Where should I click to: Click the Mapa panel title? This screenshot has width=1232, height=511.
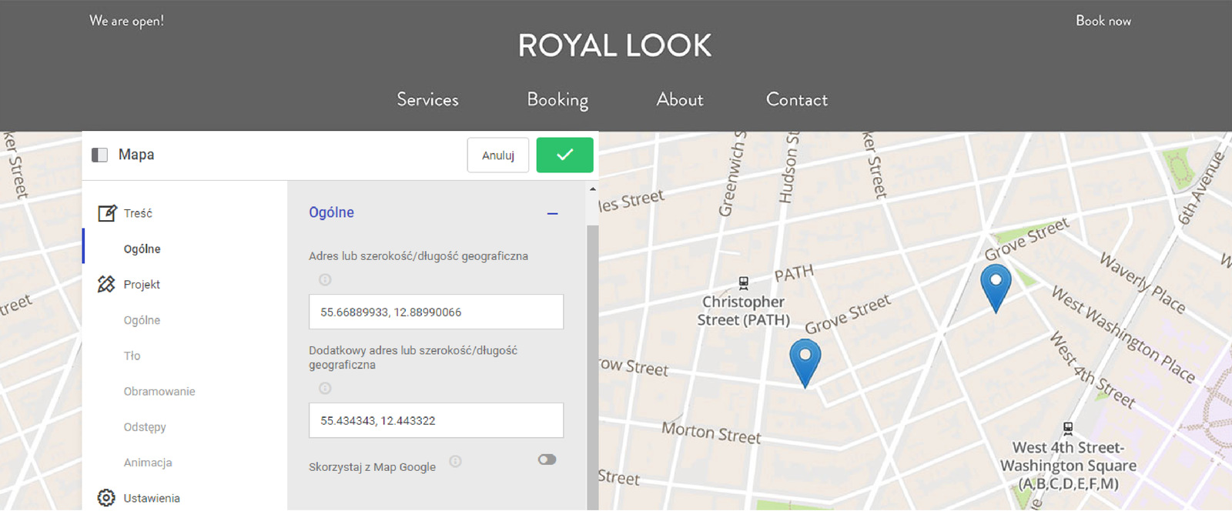[x=136, y=155]
